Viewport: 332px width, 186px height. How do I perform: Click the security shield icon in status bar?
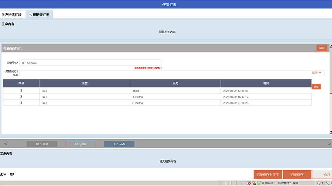point(254,183)
